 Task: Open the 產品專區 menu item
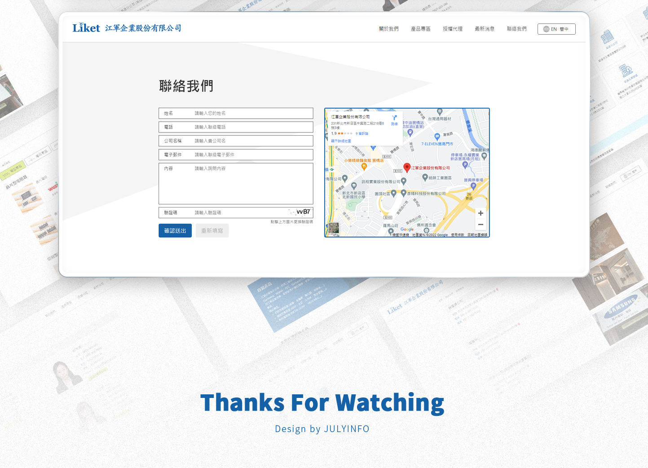coord(420,29)
